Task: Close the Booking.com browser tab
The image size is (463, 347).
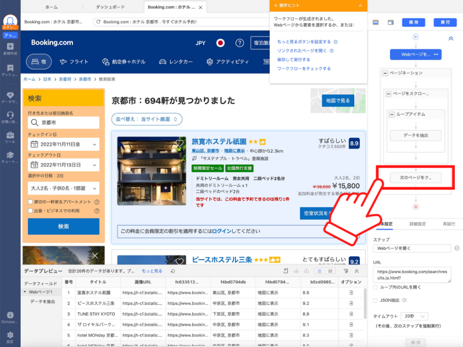Action: point(200,8)
